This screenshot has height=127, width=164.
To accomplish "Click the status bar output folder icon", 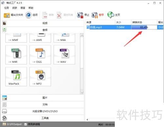I will 4,124.
